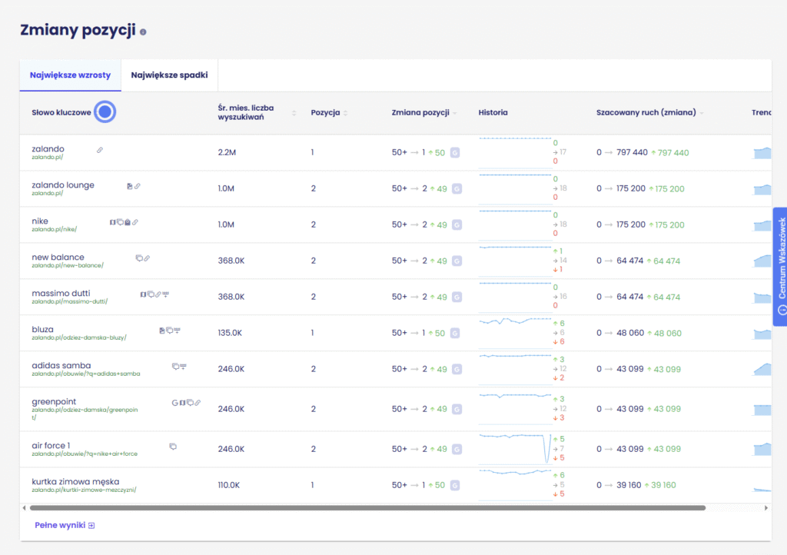Click the scrollbar right arrow under the table
The image size is (787, 555).
click(766, 508)
